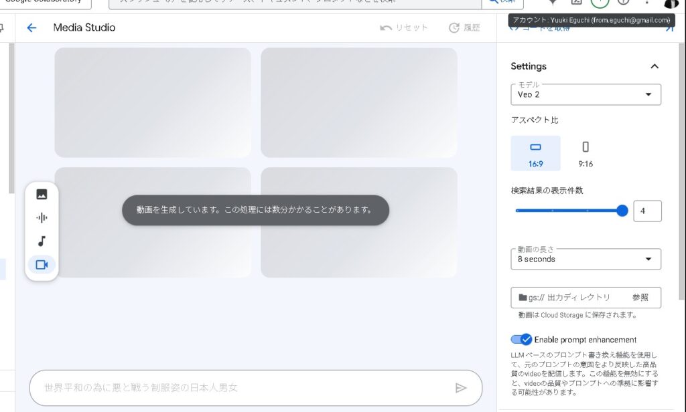Select the music note generation icon
686x412 pixels.
42,241
